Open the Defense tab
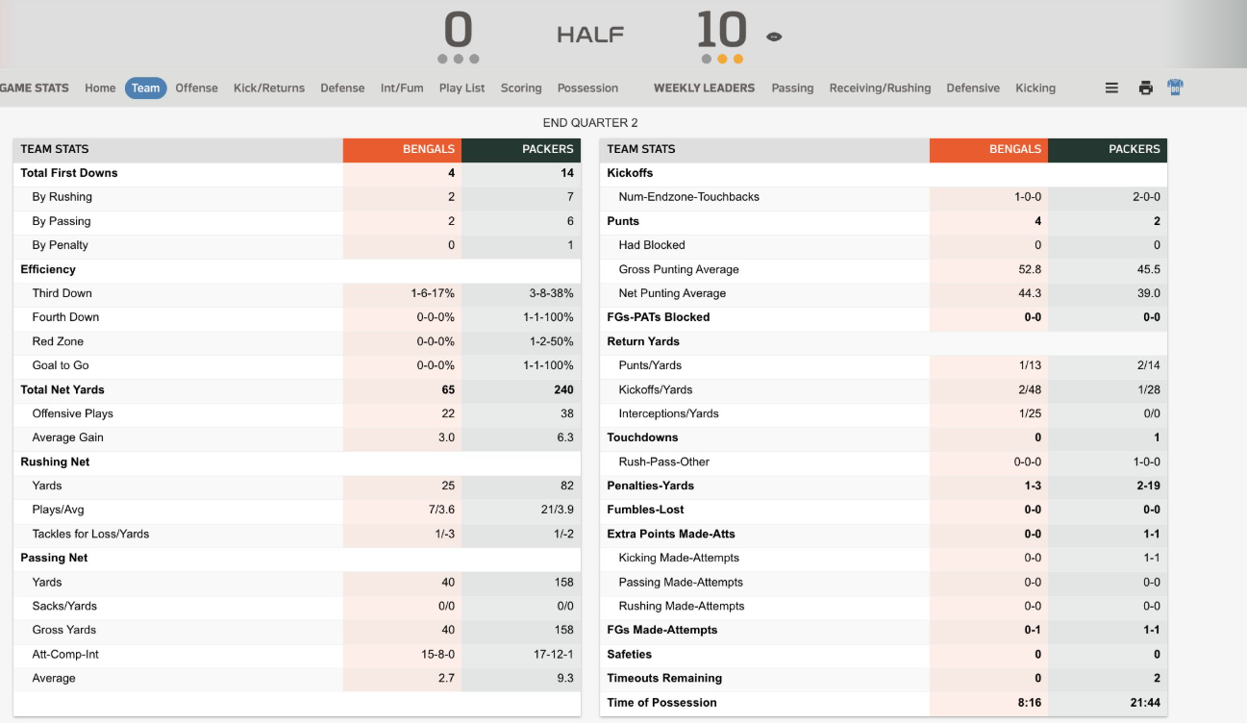 point(342,87)
